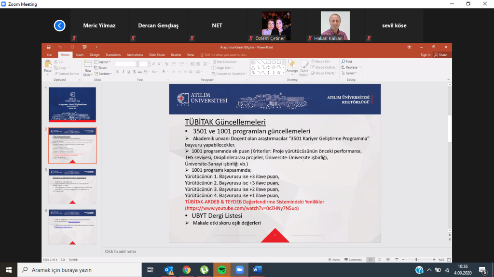The width and height of the screenshot is (494, 277).
Task: Click the New Slide icon
Action: pos(87,65)
